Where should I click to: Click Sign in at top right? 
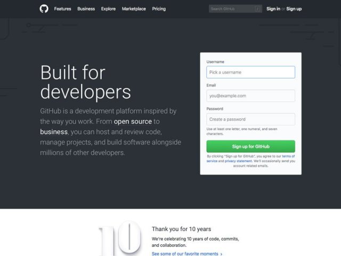click(273, 9)
